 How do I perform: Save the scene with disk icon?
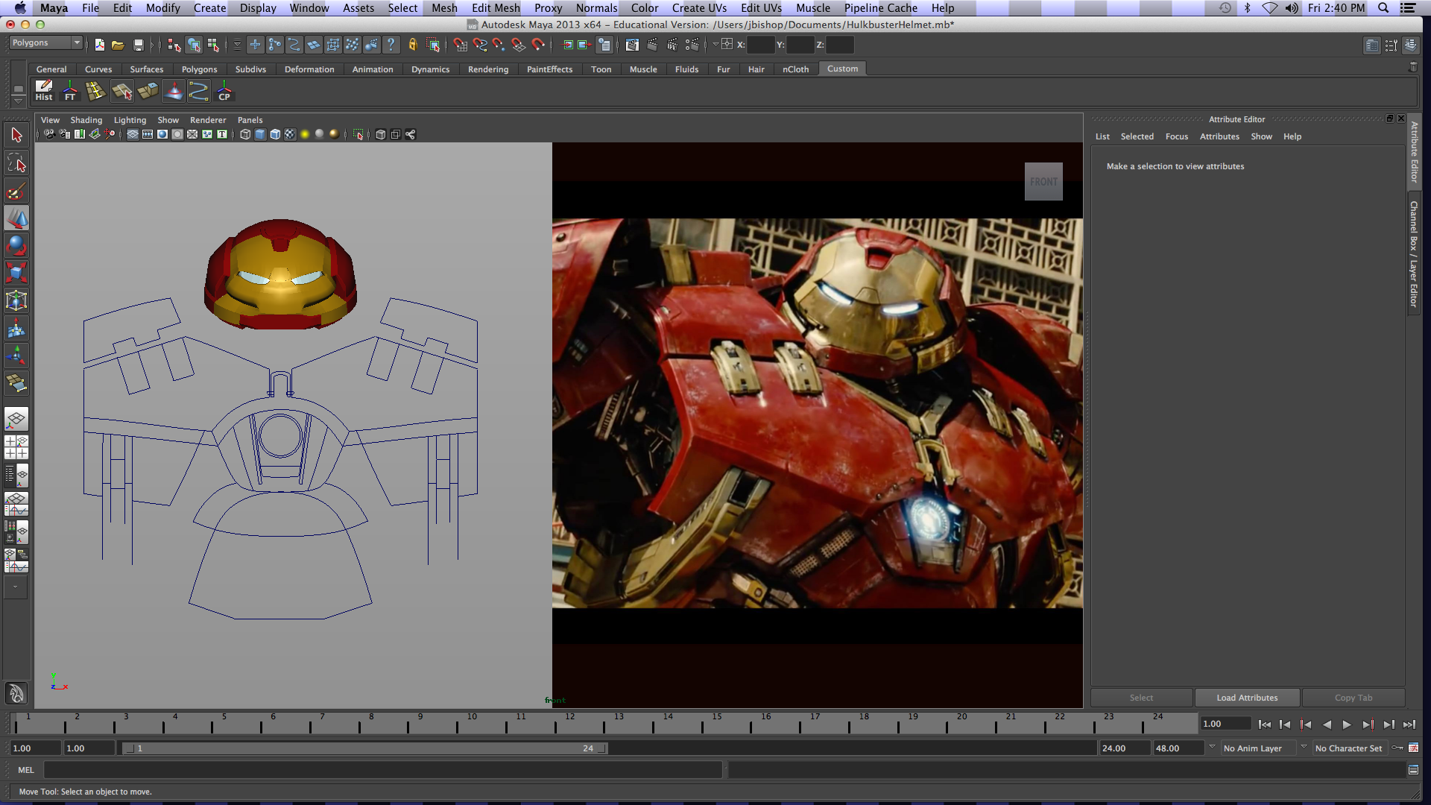138,45
